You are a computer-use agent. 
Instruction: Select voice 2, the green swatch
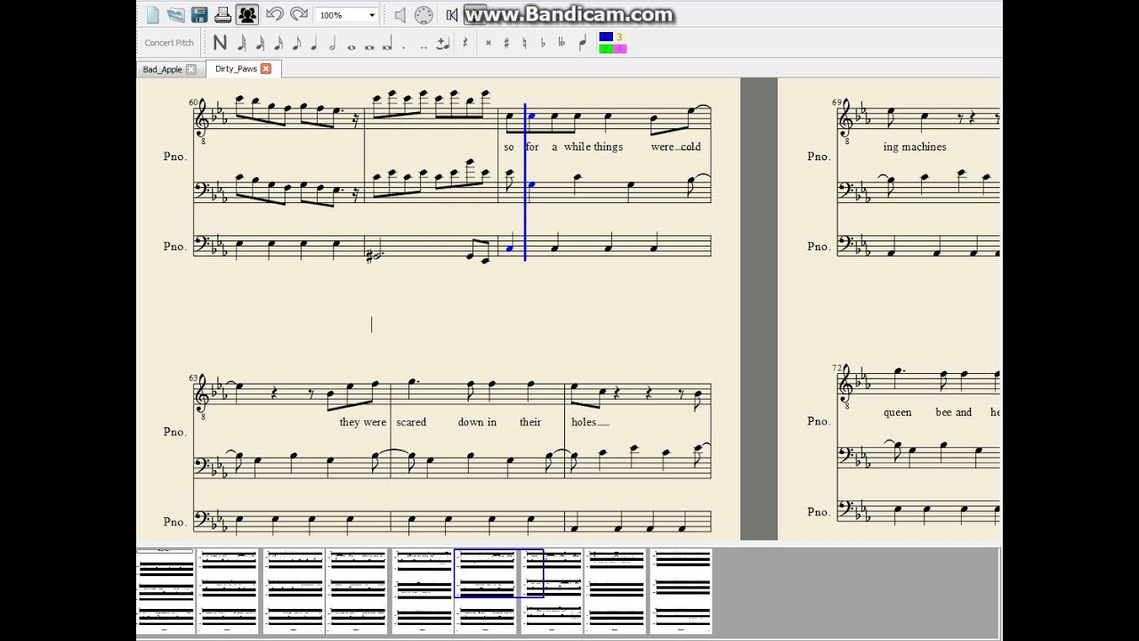pos(606,49)
